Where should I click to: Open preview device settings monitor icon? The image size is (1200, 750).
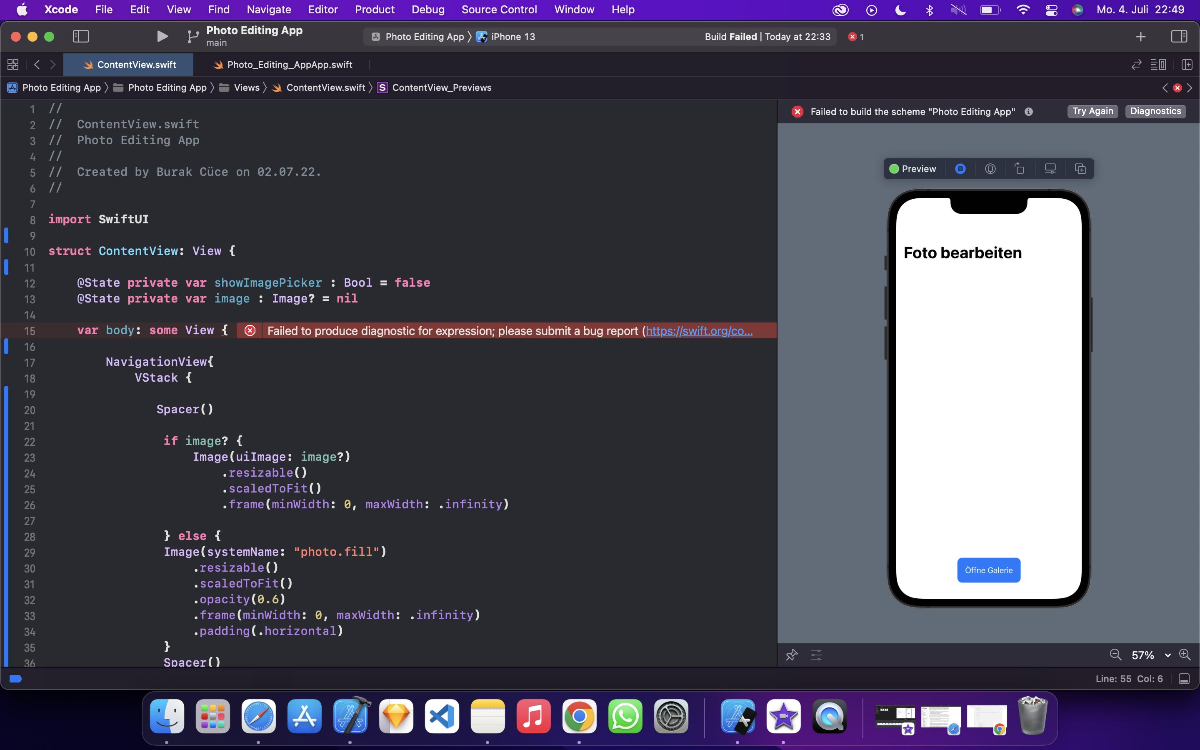click(1050, 169)
